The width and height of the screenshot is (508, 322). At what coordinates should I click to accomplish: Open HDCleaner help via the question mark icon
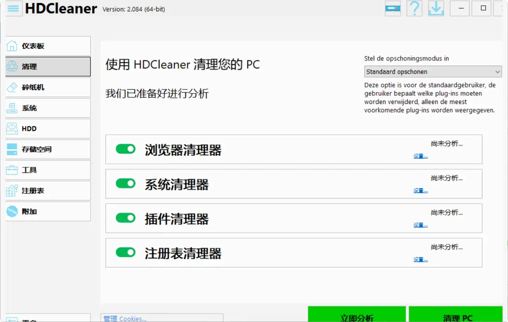click(414, 8)
